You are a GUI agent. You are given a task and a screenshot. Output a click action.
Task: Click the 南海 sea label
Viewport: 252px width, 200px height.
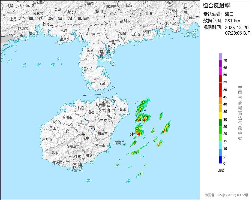pyautogui.click(x=108, y=181)
